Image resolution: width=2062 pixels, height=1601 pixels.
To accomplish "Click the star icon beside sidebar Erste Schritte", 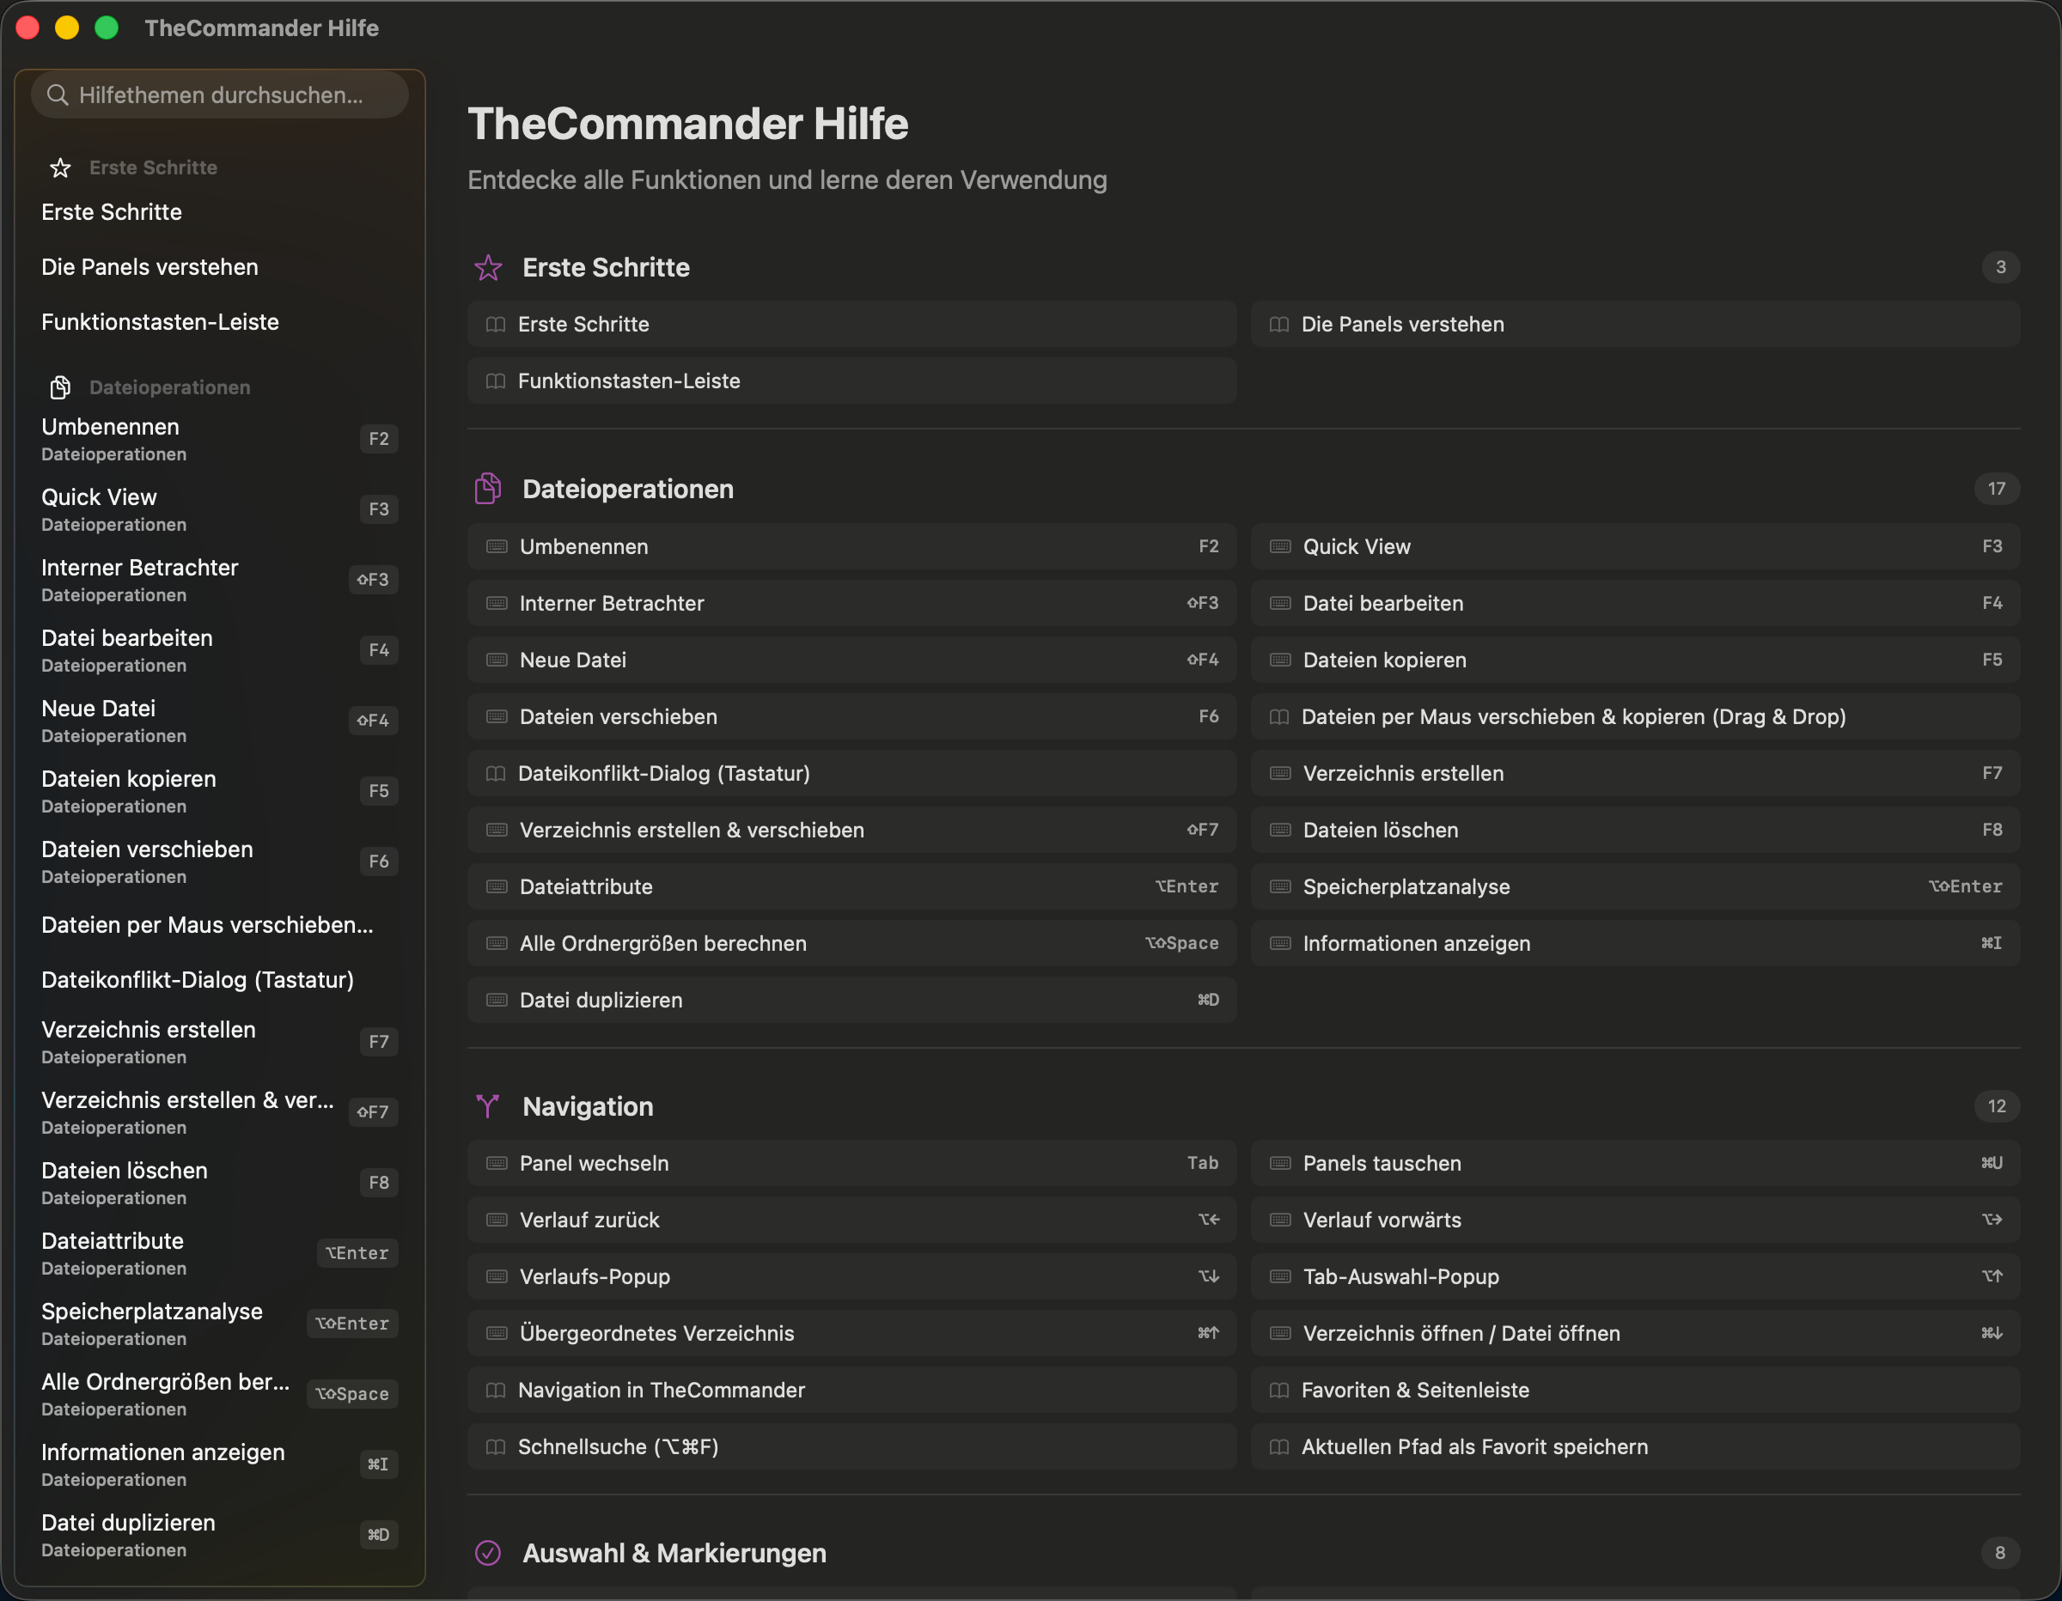I will tap(60, 168).
